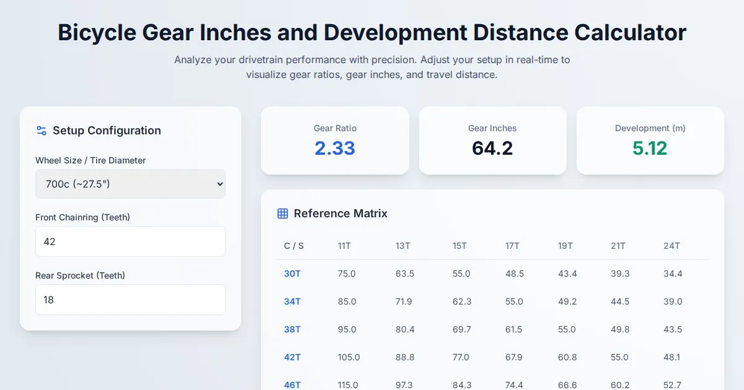Select the 30T chainring row header
Image resolution: width=744 pixels, height=390 pixels.
292,274
